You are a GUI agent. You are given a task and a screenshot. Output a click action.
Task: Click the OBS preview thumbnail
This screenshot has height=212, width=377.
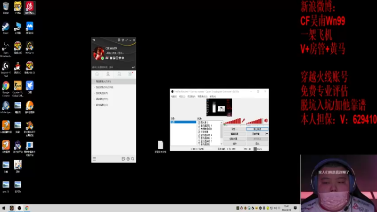click(x=219, y=107)
